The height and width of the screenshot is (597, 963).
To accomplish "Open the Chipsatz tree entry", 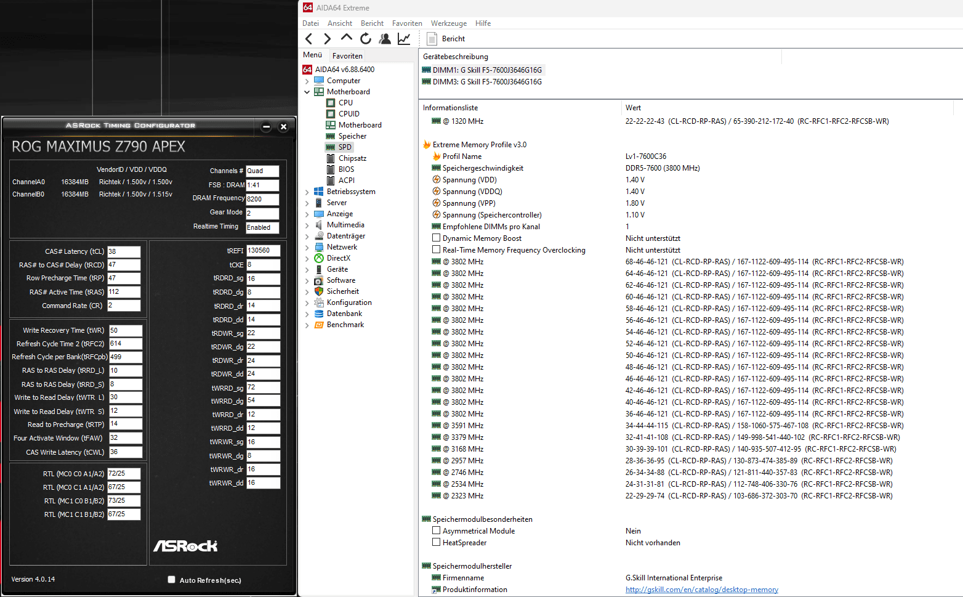I will pyautogui.click(x=352, y=158).
